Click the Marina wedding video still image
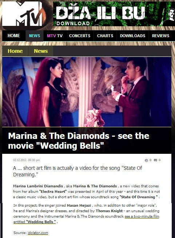Viewport: 175px width, 238px height. pos(87,92)
